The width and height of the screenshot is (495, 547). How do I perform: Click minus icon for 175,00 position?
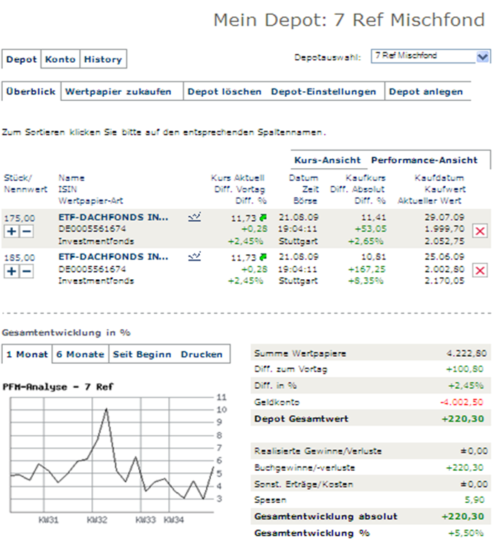tap(26, 231)
